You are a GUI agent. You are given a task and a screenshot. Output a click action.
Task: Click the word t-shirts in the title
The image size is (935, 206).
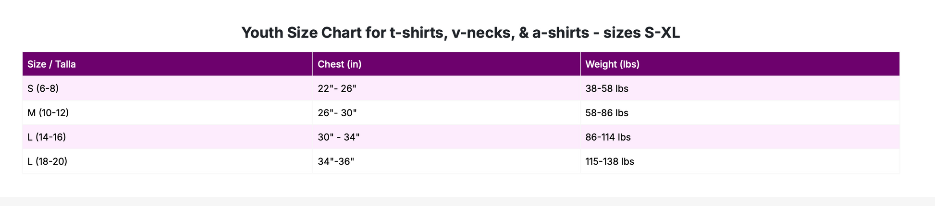point(417,33)
